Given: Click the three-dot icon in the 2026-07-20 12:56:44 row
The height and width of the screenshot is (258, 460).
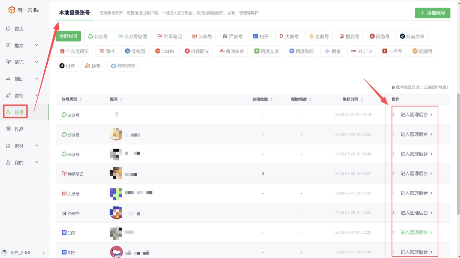Looking at the screenshot, I should click(x=394, y=154).
